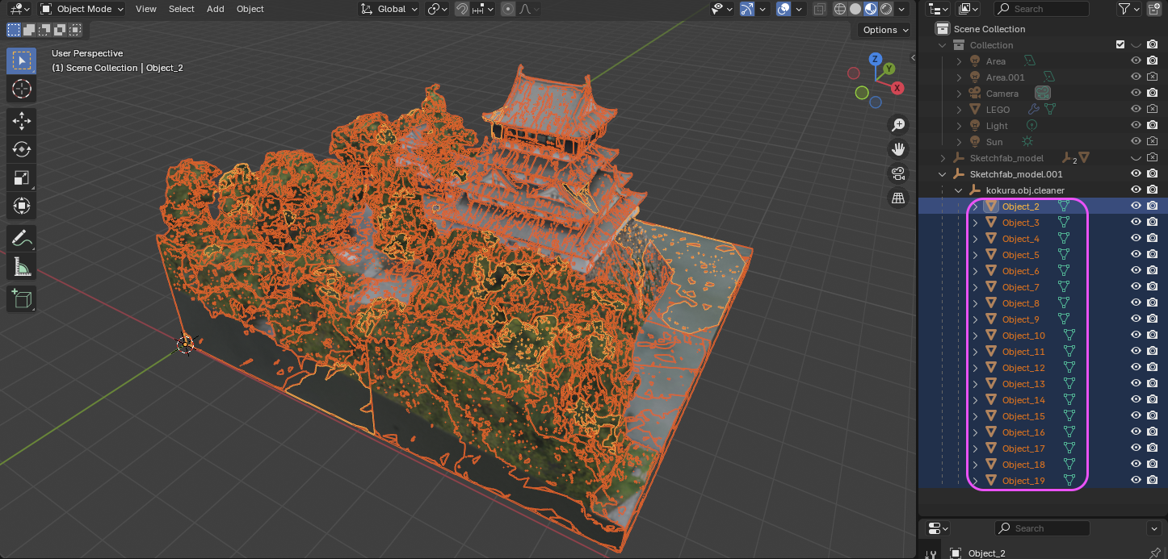
Task: Select the Transform tool
Action: [22, 206]
